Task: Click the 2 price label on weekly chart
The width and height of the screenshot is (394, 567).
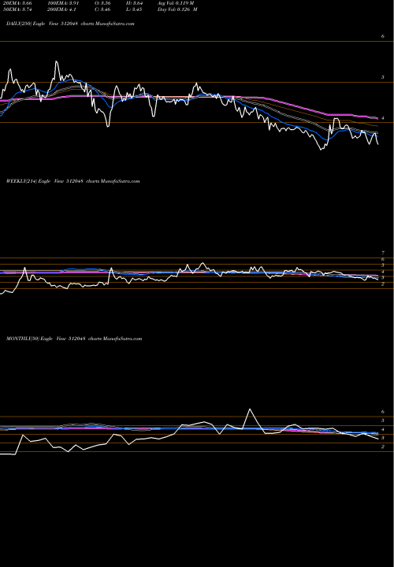Action: tap(382, 283)
